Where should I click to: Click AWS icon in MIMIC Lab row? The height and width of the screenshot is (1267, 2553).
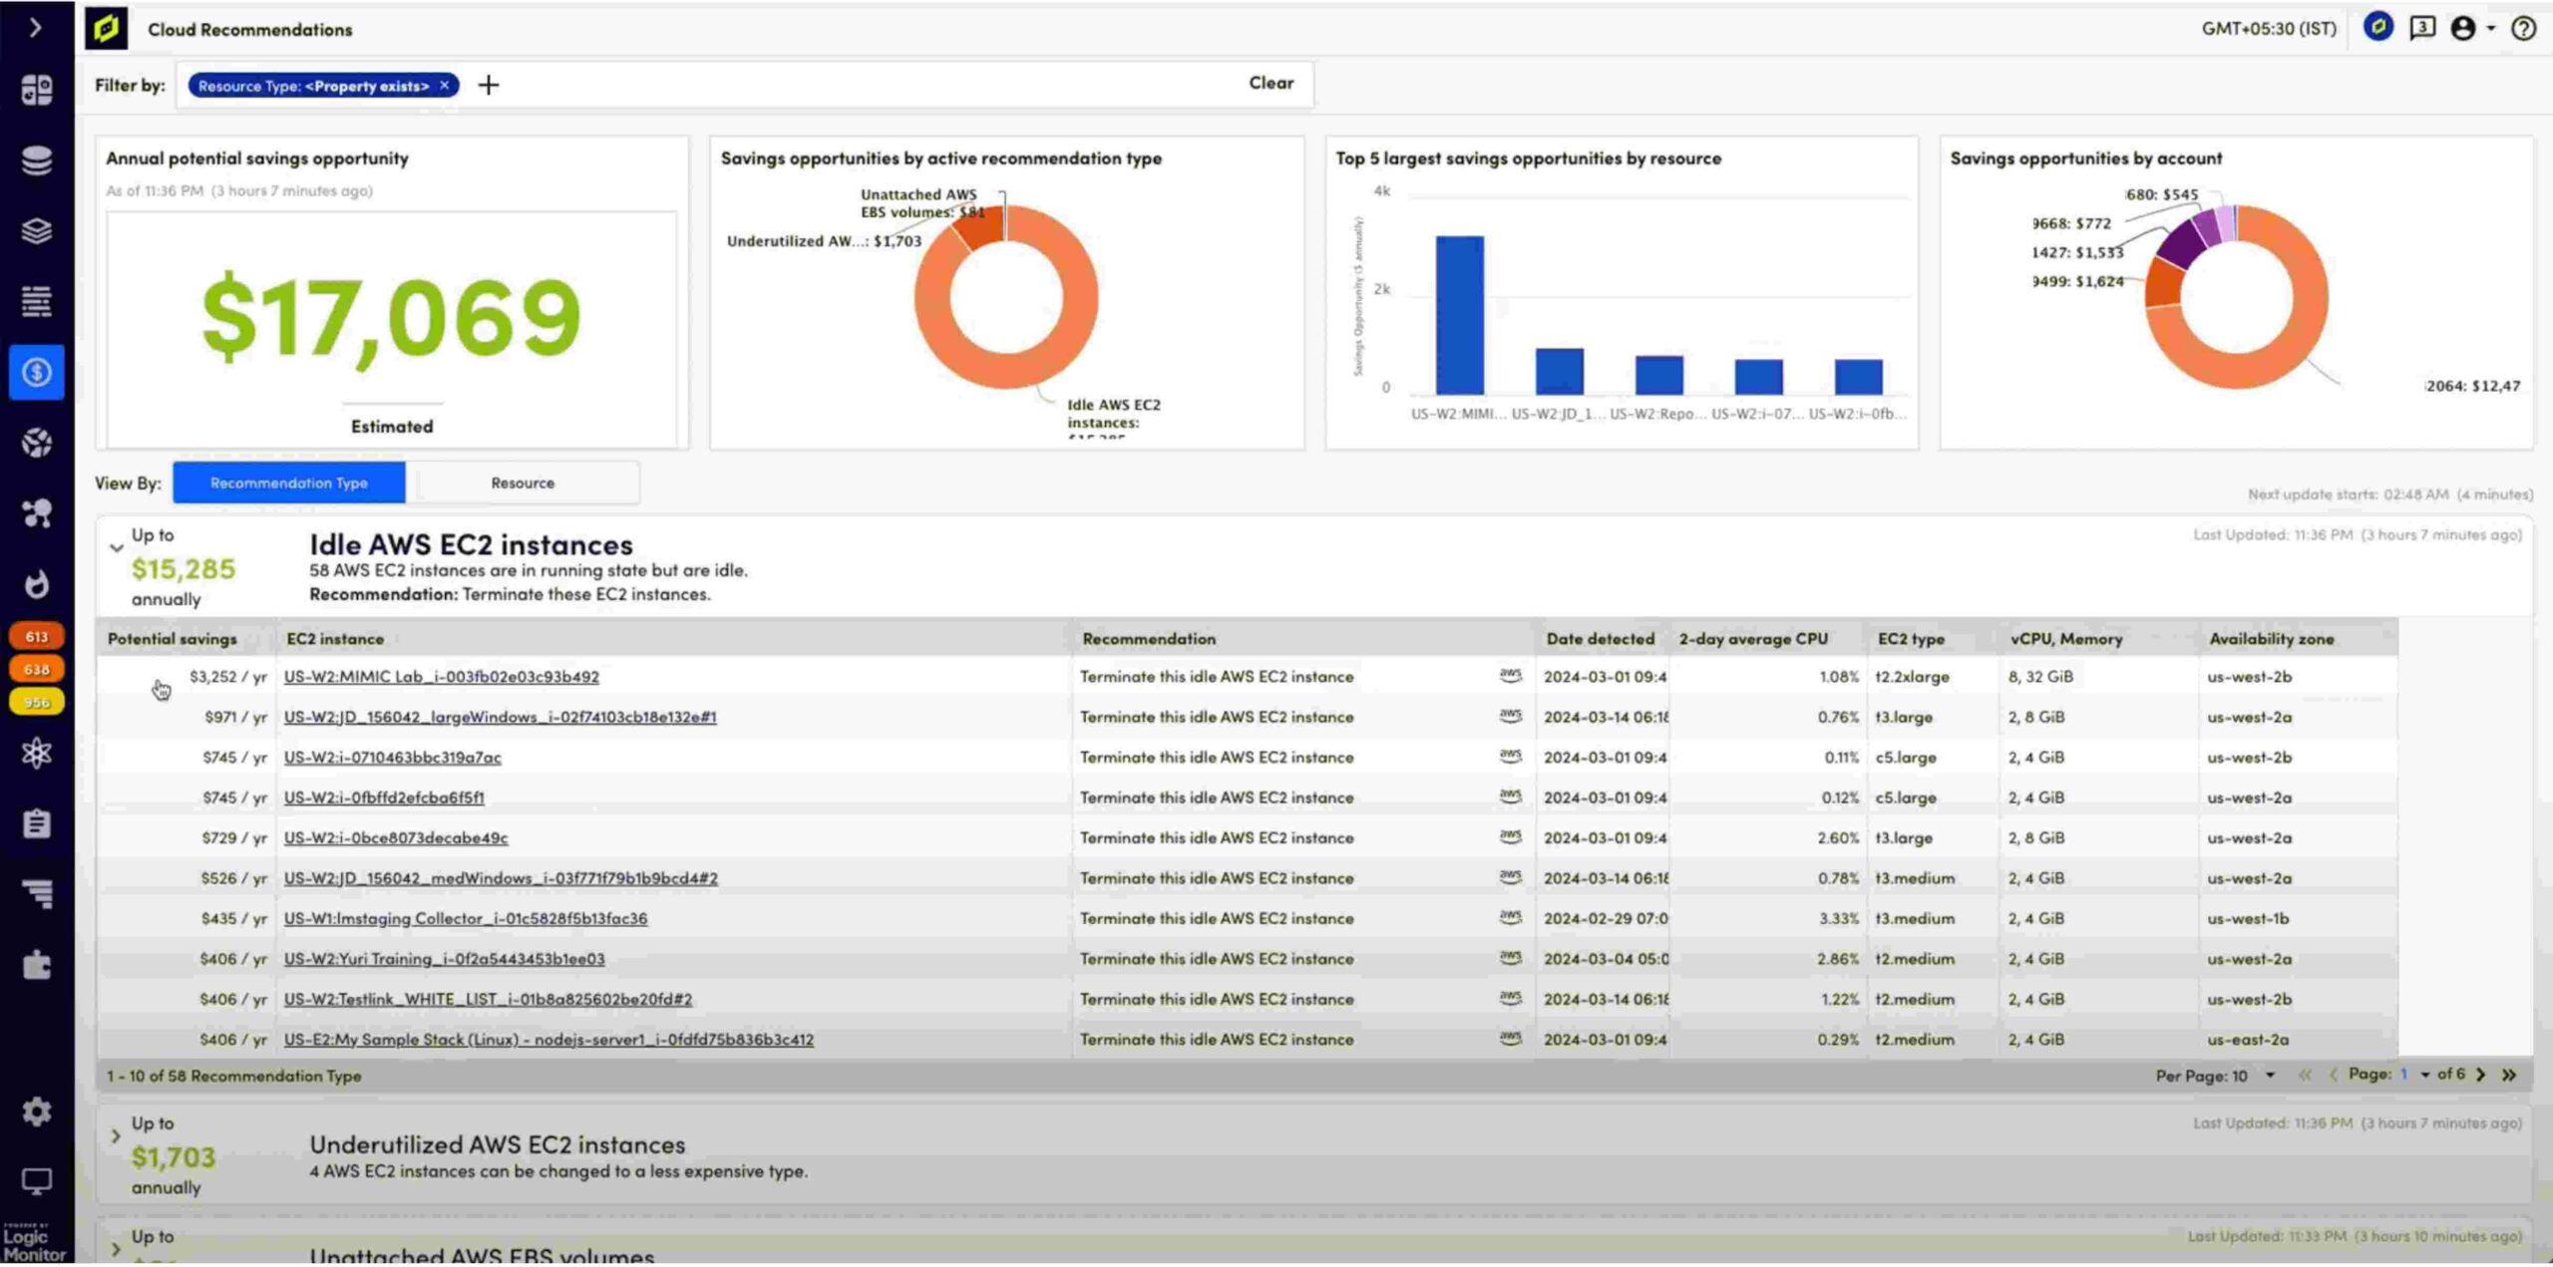pos(1511,676)
